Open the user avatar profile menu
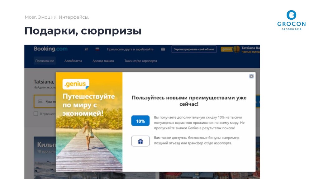 236,49
